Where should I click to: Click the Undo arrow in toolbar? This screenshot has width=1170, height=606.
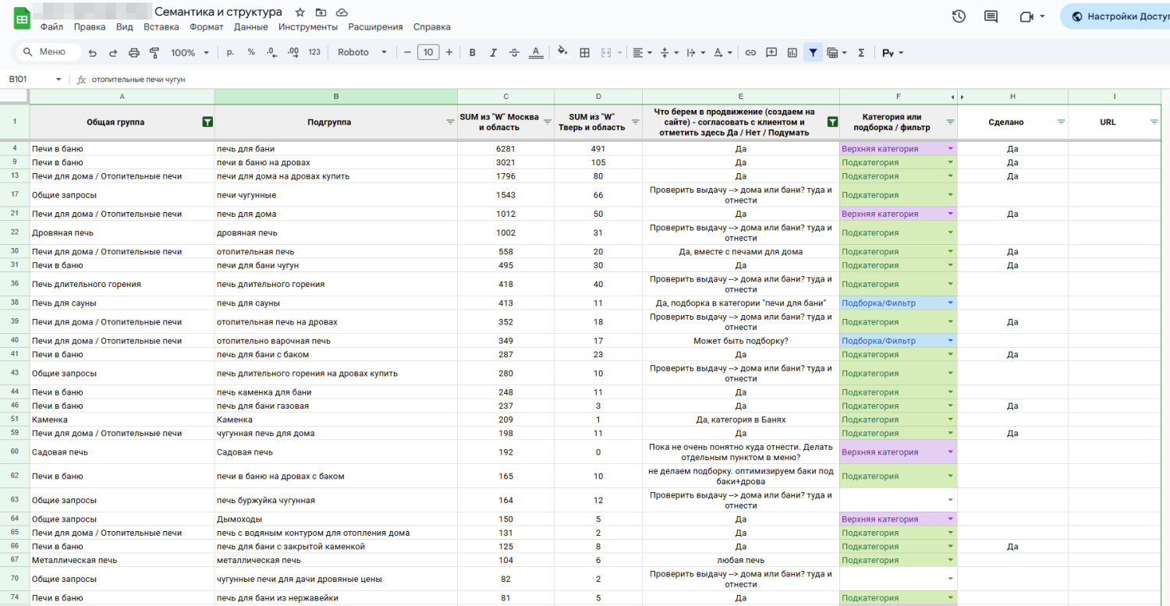[x=93, y=53]
